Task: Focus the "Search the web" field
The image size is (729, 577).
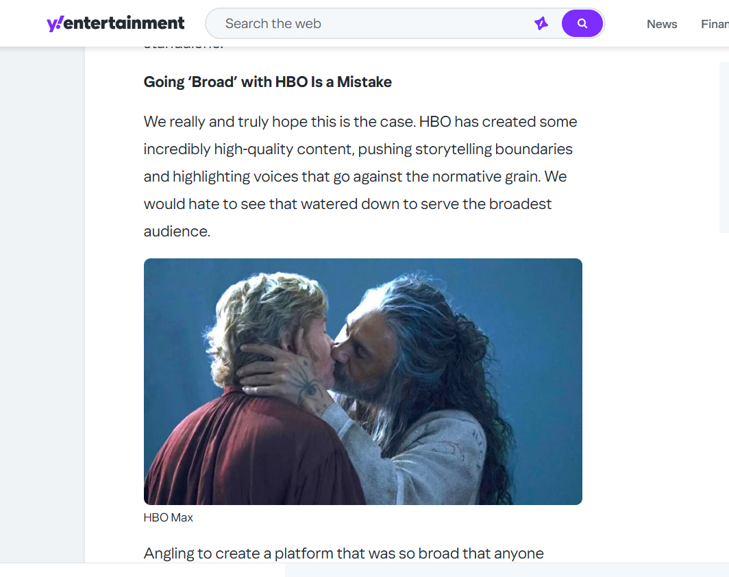Action: 370,23
